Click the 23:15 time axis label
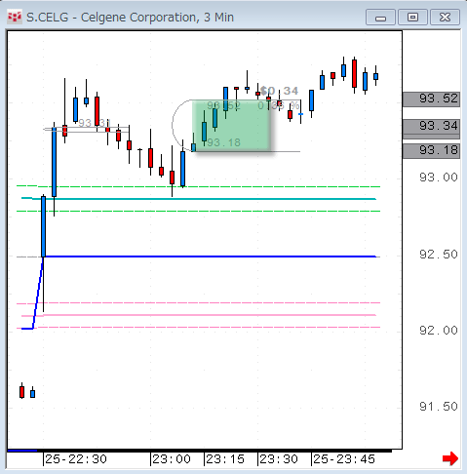 [225, 459]
